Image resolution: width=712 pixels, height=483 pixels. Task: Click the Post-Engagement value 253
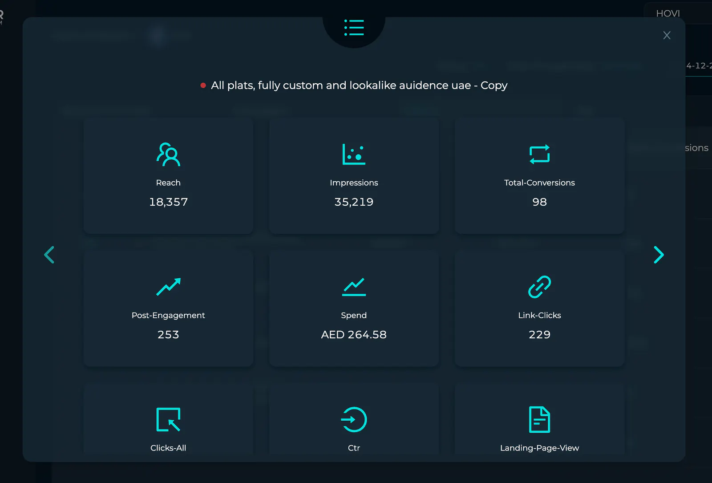click(168, 335)
